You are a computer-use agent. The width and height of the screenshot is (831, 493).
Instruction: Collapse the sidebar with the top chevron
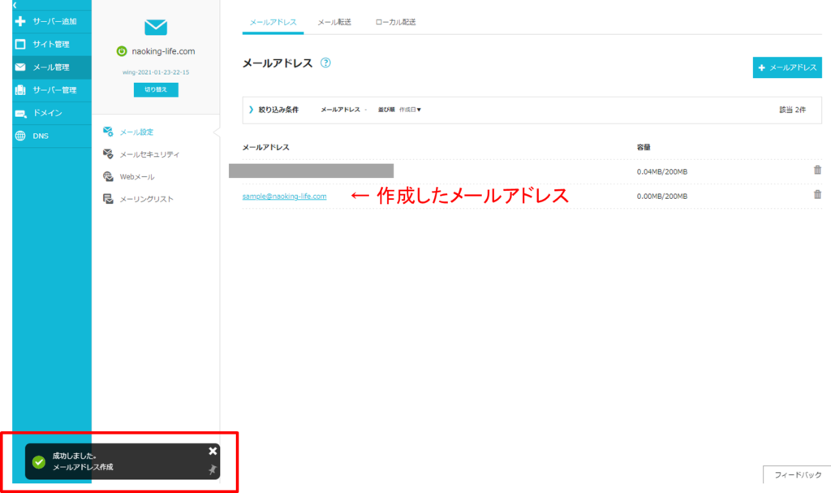click(15, 5)
